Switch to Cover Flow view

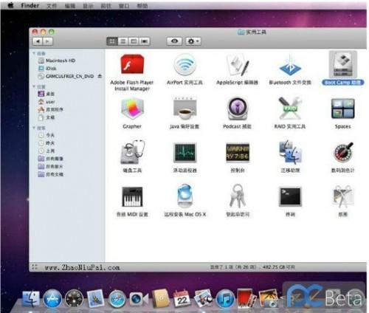[145, 41]
